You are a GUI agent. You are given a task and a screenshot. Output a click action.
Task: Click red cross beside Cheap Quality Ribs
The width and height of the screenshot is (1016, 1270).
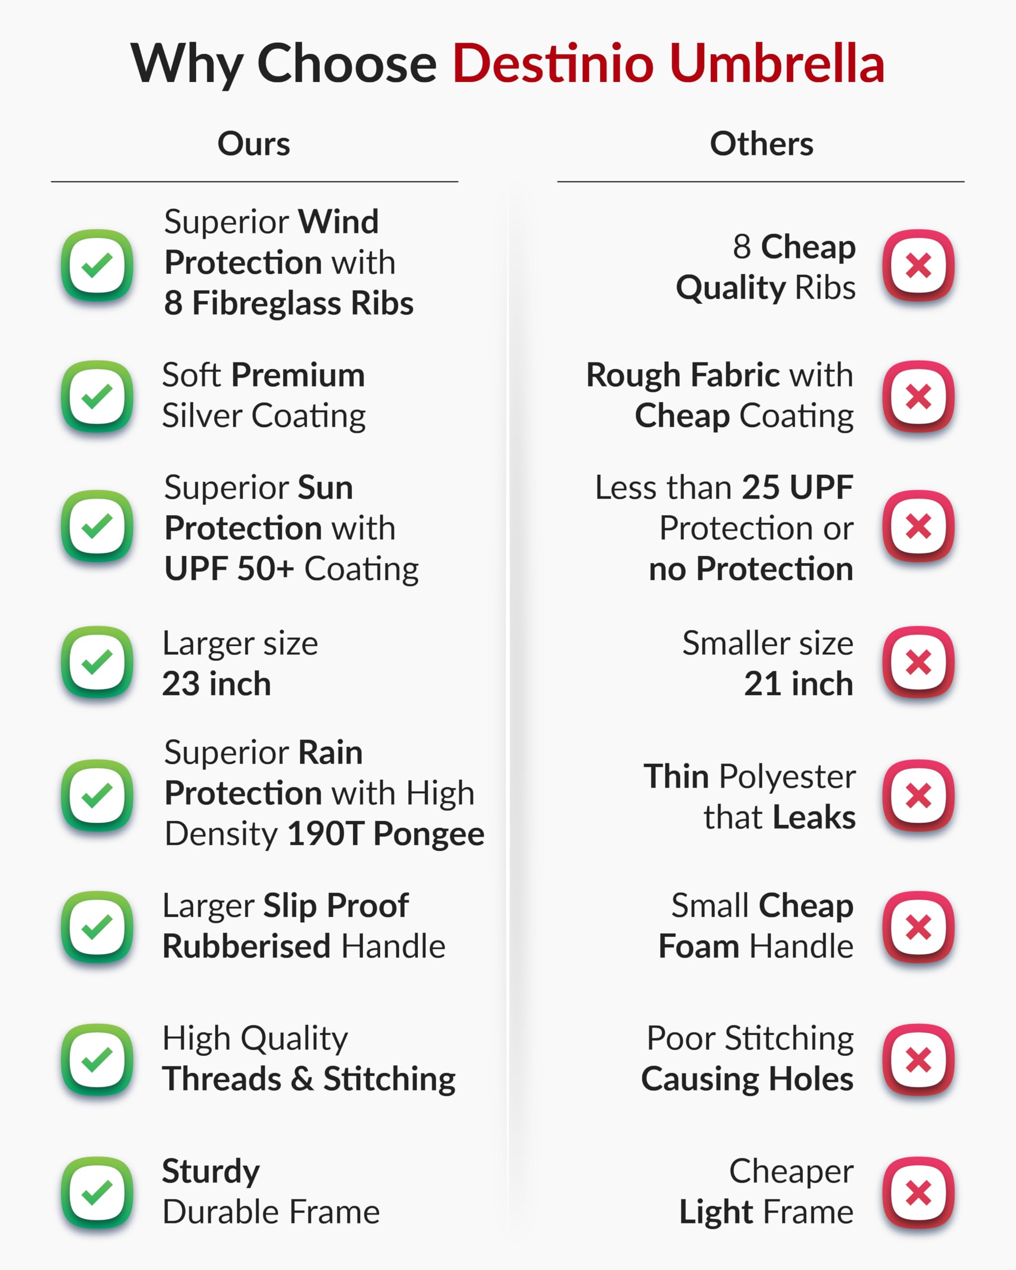(x=918, y=265)
